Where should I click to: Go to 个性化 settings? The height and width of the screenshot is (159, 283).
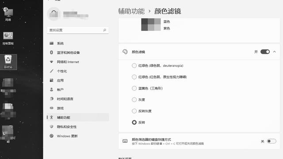[78, 71]
